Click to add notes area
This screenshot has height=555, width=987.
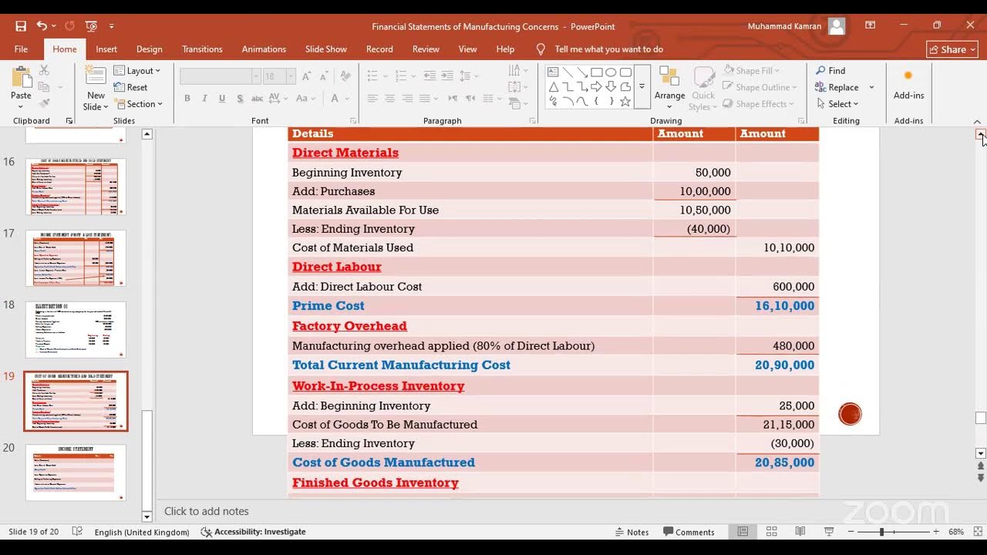[206, 511]
